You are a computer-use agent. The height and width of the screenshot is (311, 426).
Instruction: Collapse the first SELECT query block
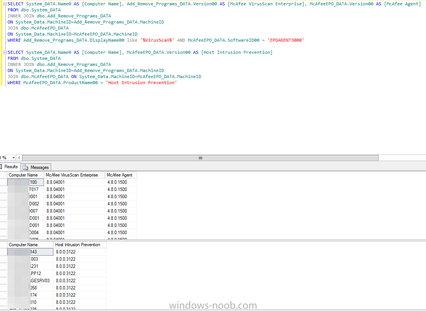click(5, 4)
